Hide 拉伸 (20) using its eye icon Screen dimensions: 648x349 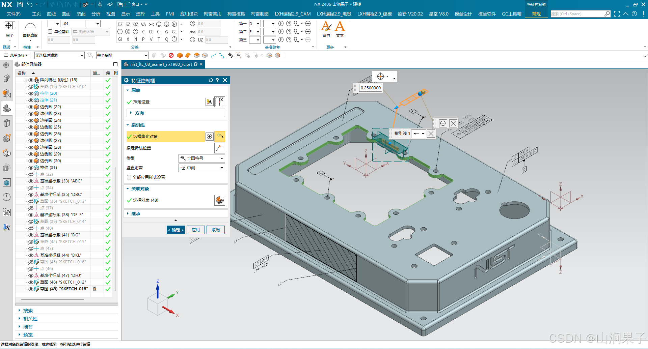point(31,93)
